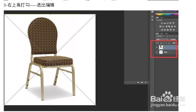Open the layer filter type dropdown

click(x=160, y=36)
